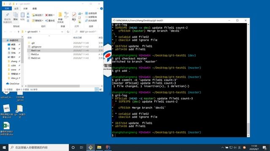270x151 pixels.
Task: Open the New Item dropdown in ribbon
Action: click(x=66, y=13)
